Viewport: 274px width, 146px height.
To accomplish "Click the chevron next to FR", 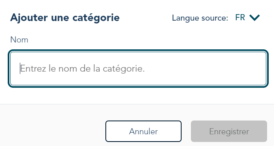I will (255, 18).
